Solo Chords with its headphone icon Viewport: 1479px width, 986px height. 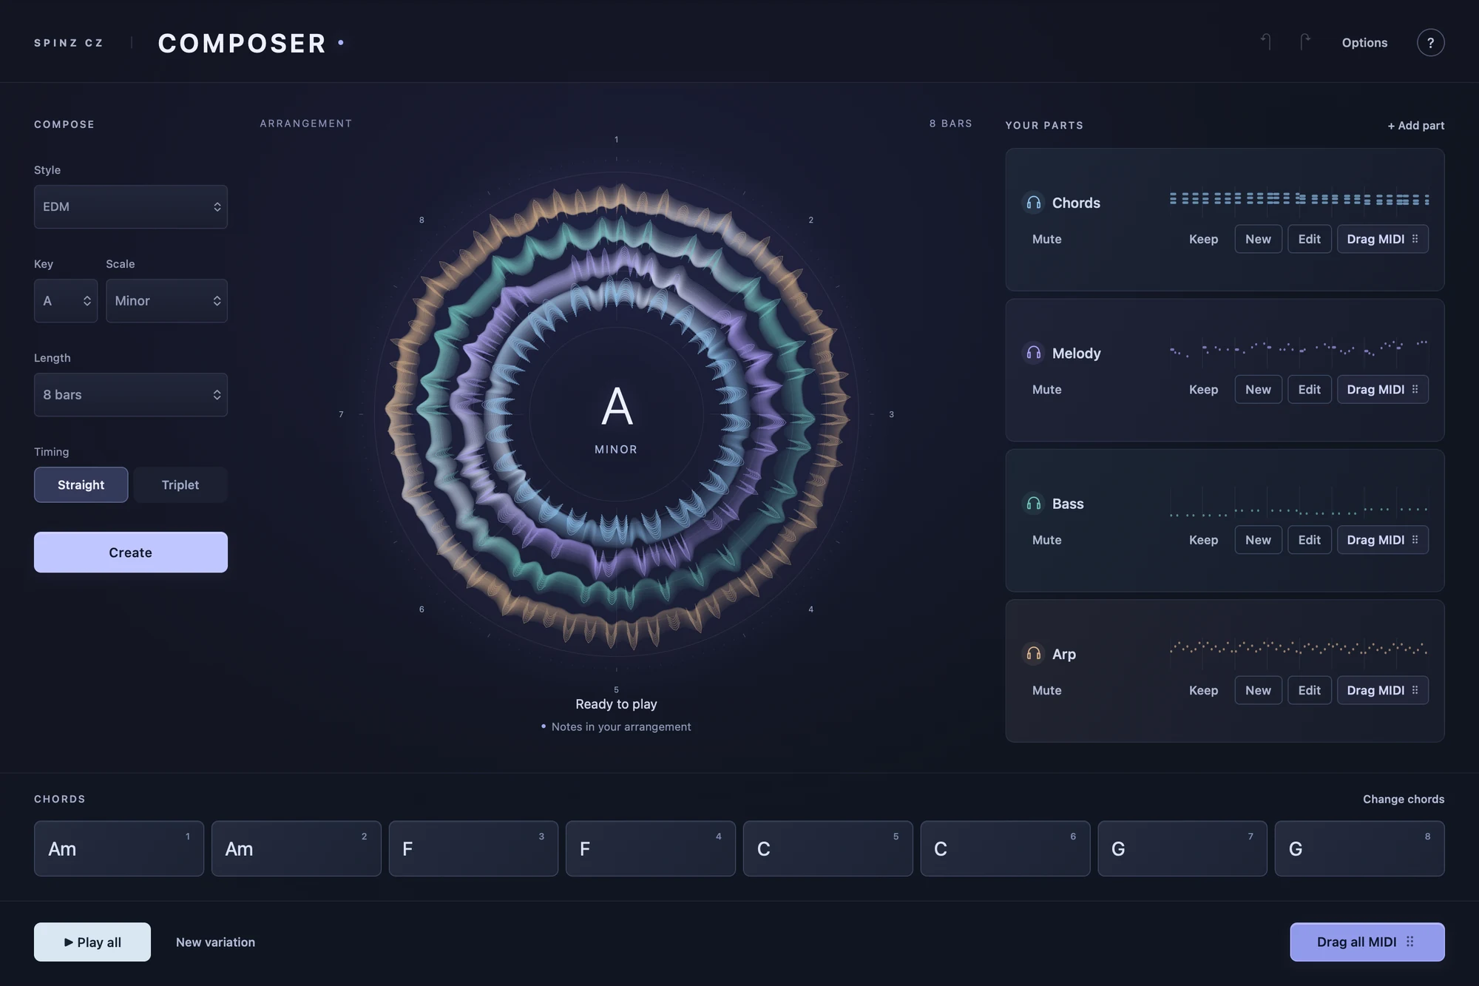click(1033, 203)
